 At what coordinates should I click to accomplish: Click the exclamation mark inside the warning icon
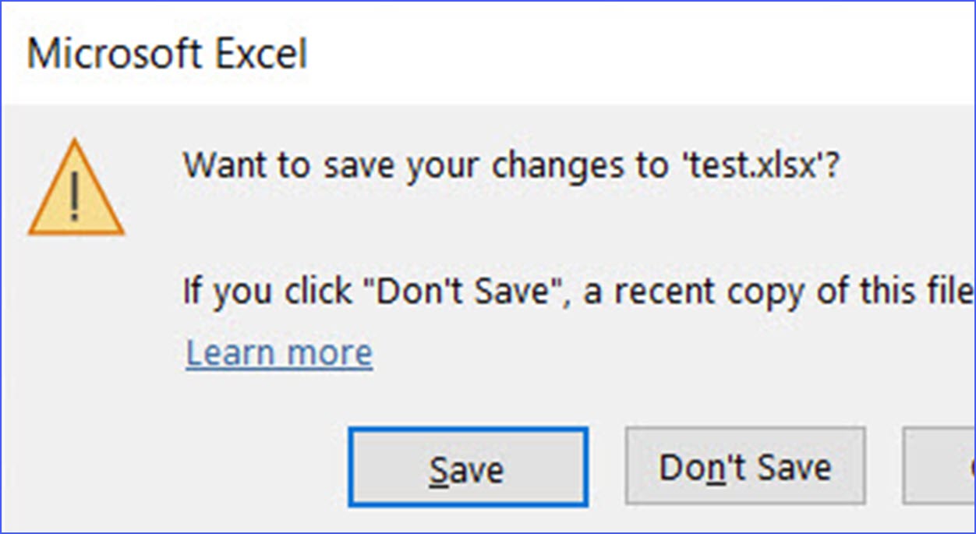tap(76, 195)
